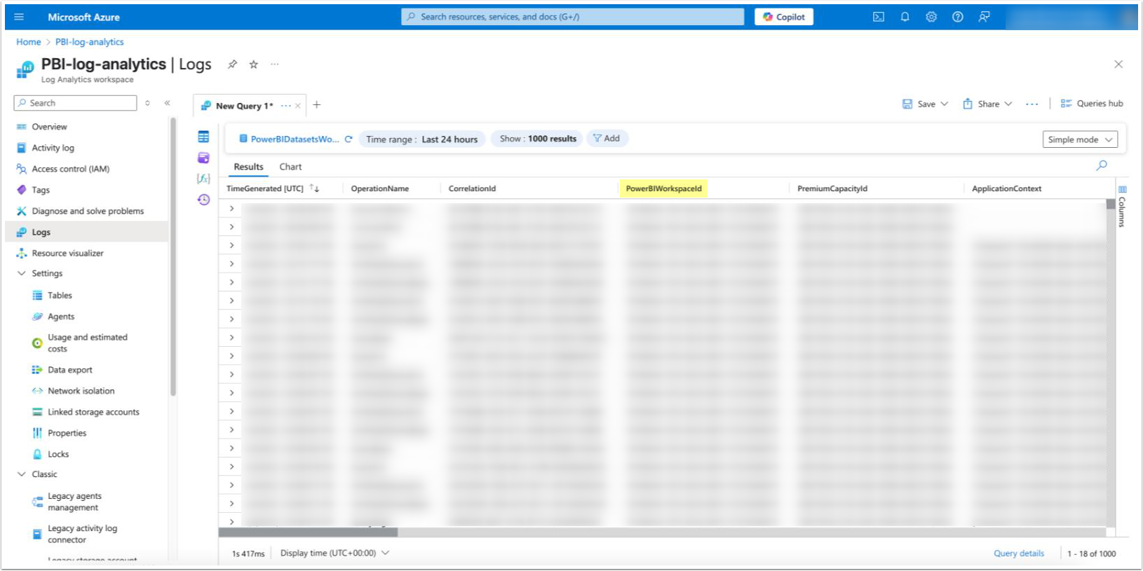Click the Query details link

(1018, 553)
